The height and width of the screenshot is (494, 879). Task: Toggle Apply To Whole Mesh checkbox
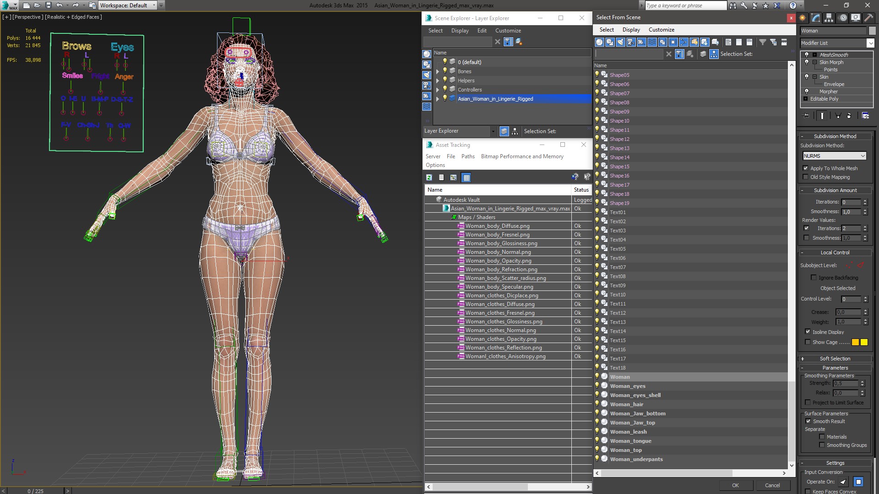806,168
